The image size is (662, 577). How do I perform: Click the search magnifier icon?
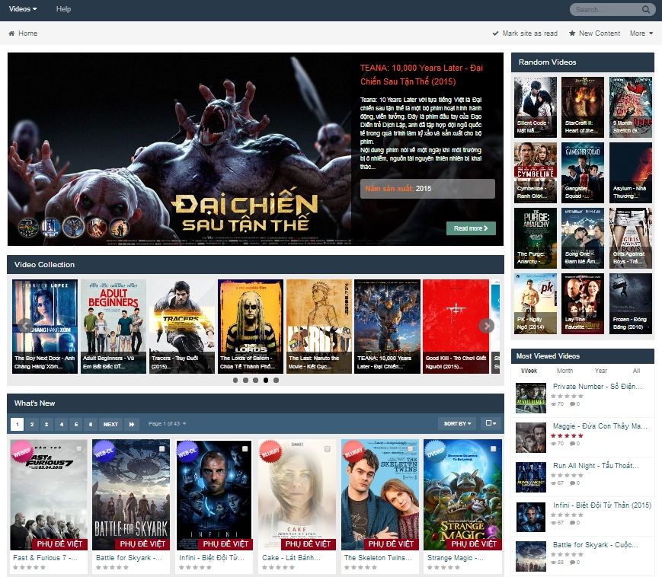pos(646,10)
